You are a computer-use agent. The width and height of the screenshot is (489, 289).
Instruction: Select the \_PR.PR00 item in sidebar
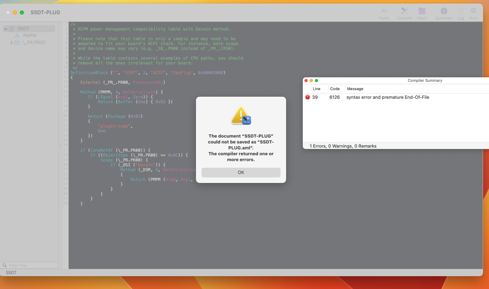pos(34,43)
